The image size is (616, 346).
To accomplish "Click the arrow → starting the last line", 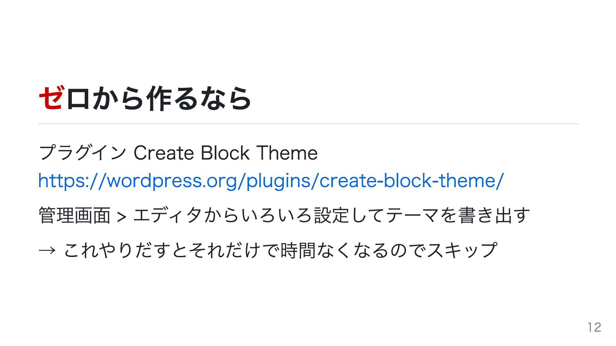I will pyautogui.click(x=47, y=250).
